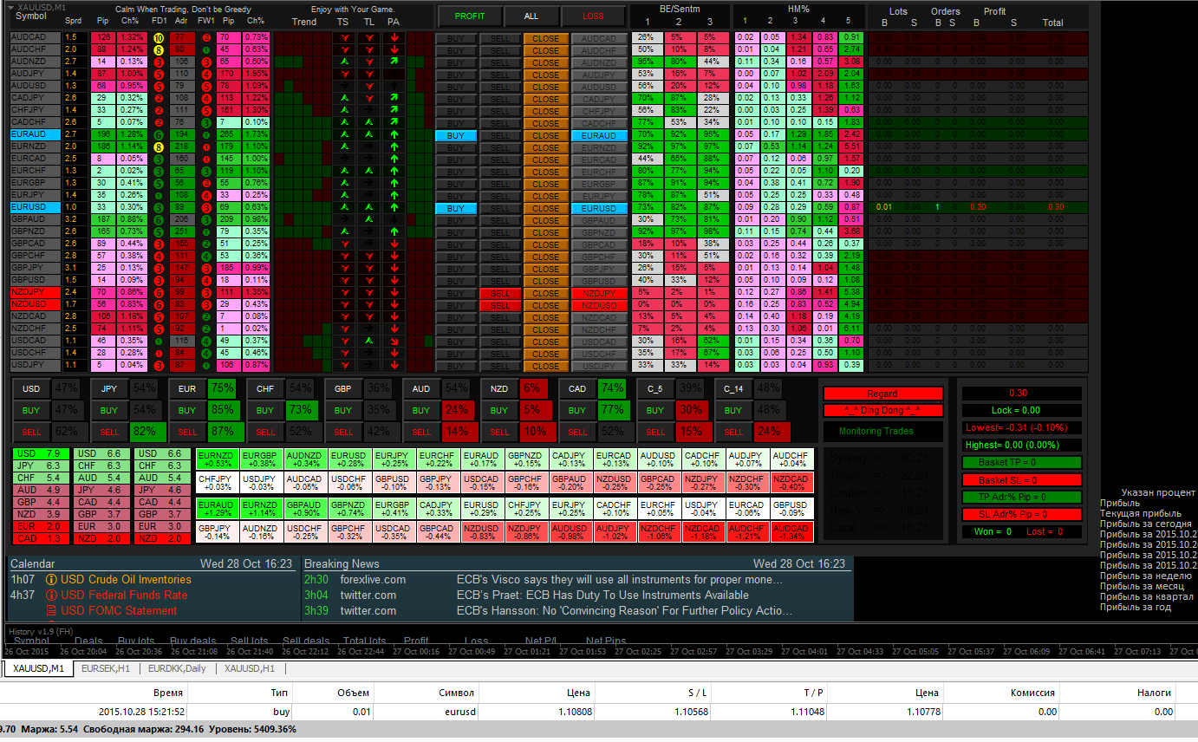The width and height of the screenshot is (1198, 742).
Task: Open the XAUUSD,H1 chart tab
Action: pos(250,668)
